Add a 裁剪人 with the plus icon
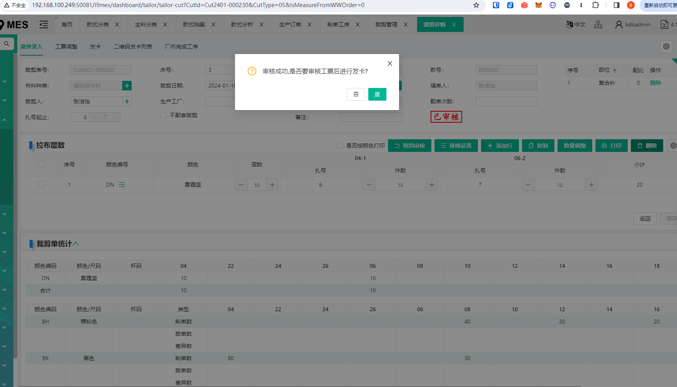The width and height of the screenshot is (677, 387). tap(127, 101)
